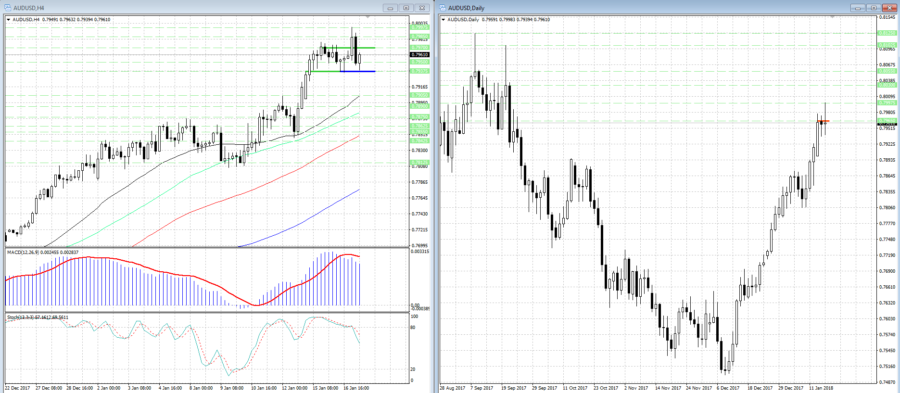Close the AUDUSD,Daily chart window

click(889, 8)
